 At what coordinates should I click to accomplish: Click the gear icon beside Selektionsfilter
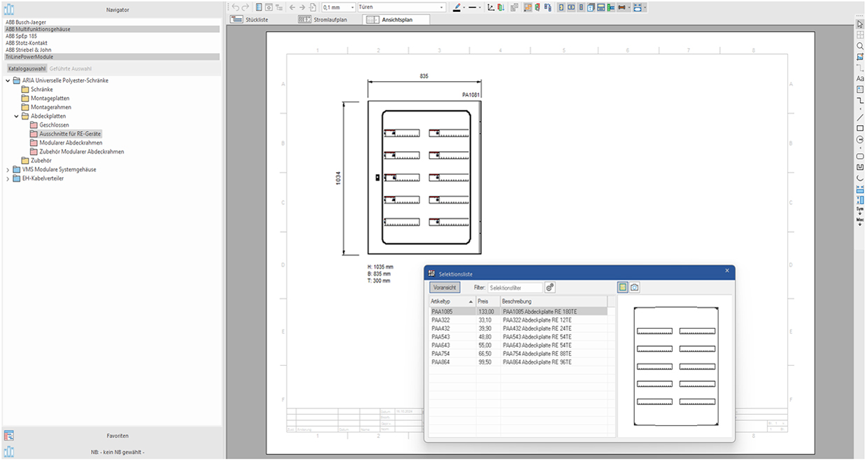(x=550, y=288)
